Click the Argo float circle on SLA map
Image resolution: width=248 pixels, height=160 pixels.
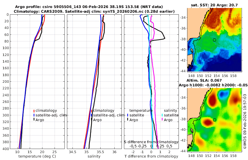214,120
